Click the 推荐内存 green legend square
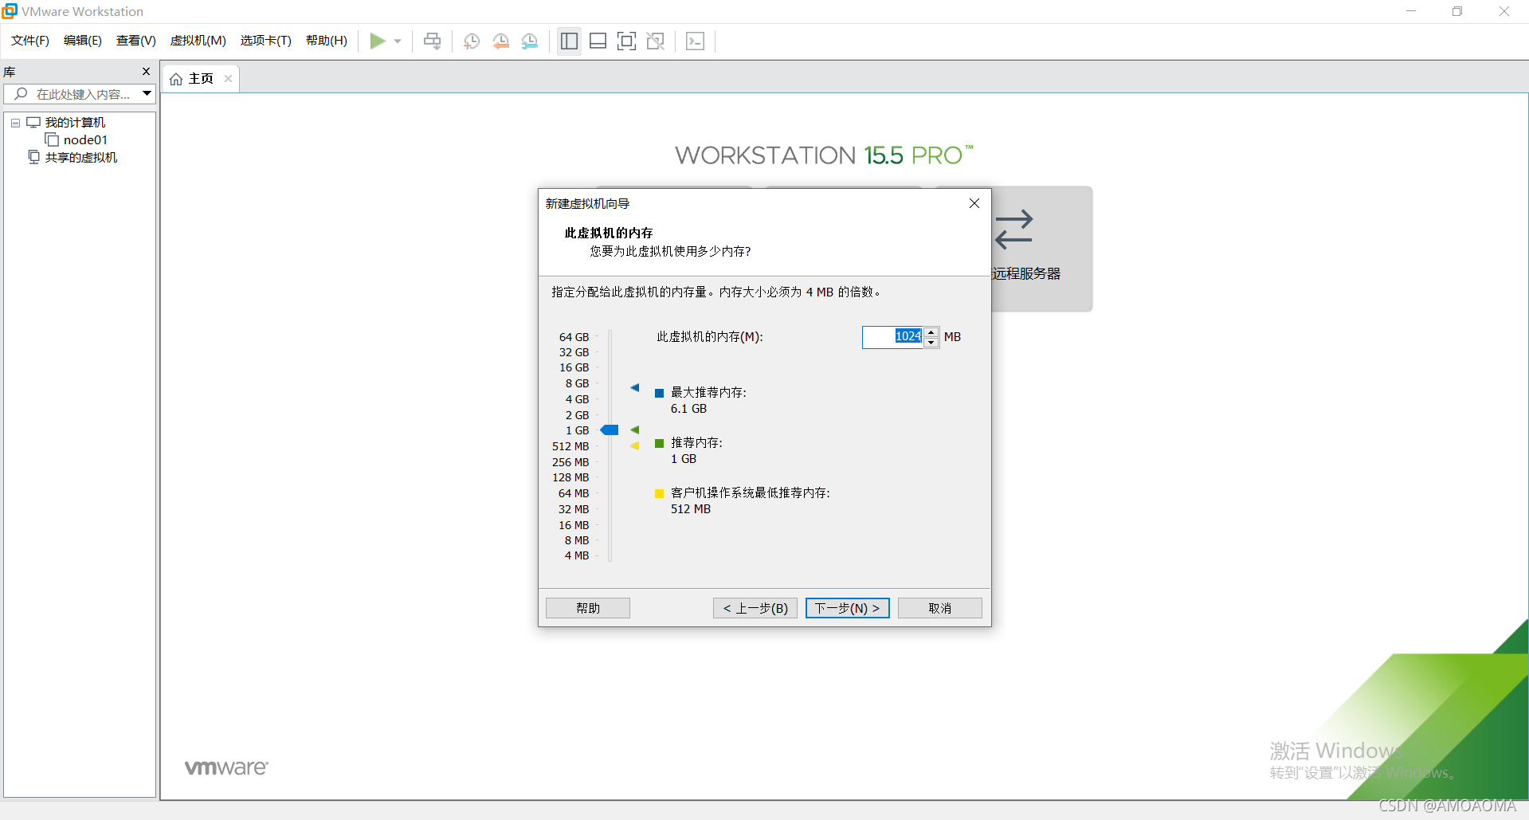 (660, 444)
